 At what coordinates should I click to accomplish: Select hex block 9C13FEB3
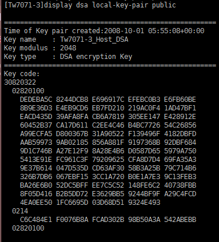click(180, 177)
